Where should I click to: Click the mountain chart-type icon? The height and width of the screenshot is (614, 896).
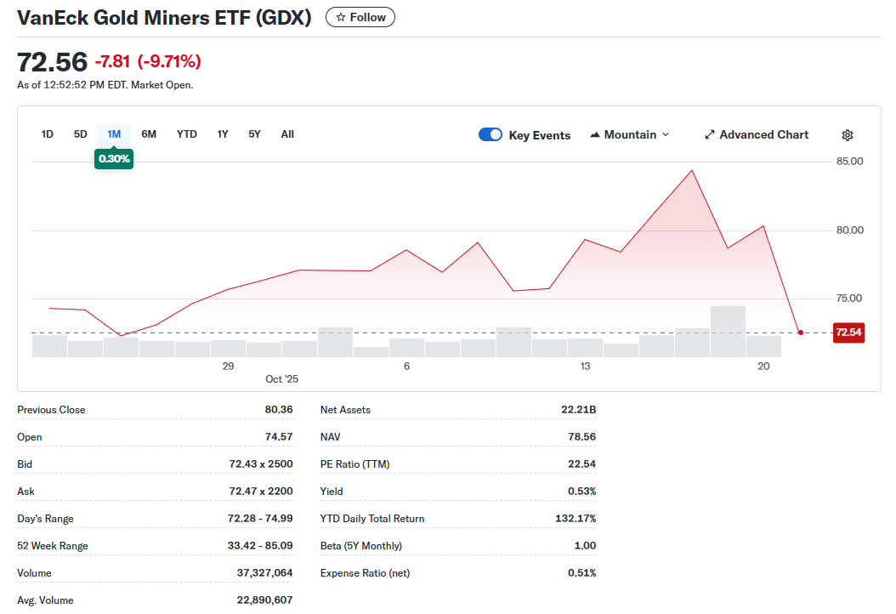click(x=595, y=135)
